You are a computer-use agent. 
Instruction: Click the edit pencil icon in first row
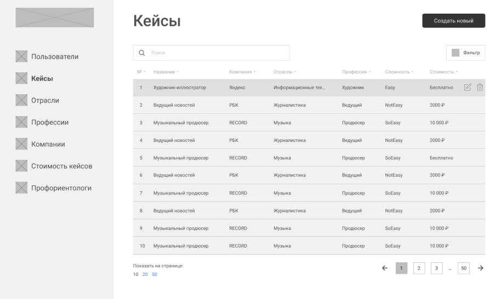(468, 88)
